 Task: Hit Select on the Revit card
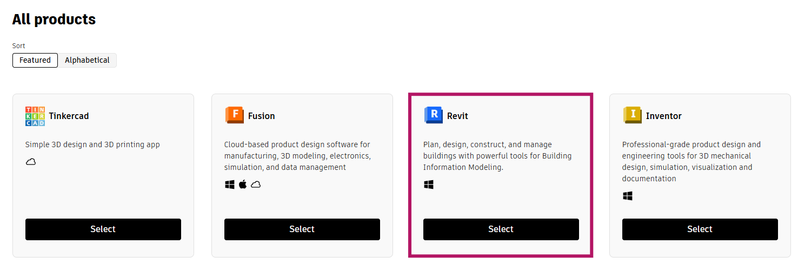501,229
